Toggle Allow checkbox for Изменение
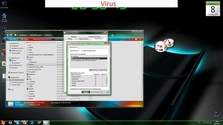The width and height of the screenshot is (223, 125). (95, 79)
